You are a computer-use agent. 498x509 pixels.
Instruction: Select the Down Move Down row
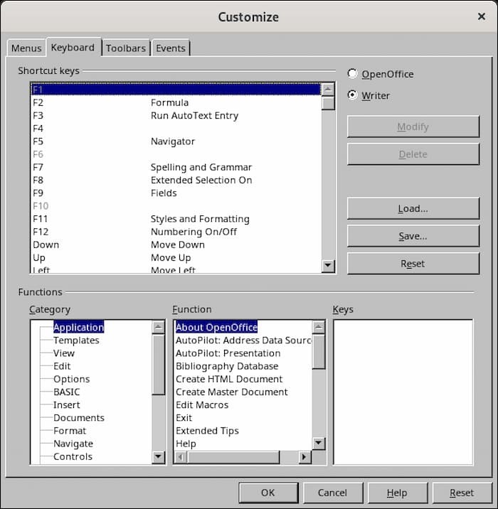click(x=176, y=245)
